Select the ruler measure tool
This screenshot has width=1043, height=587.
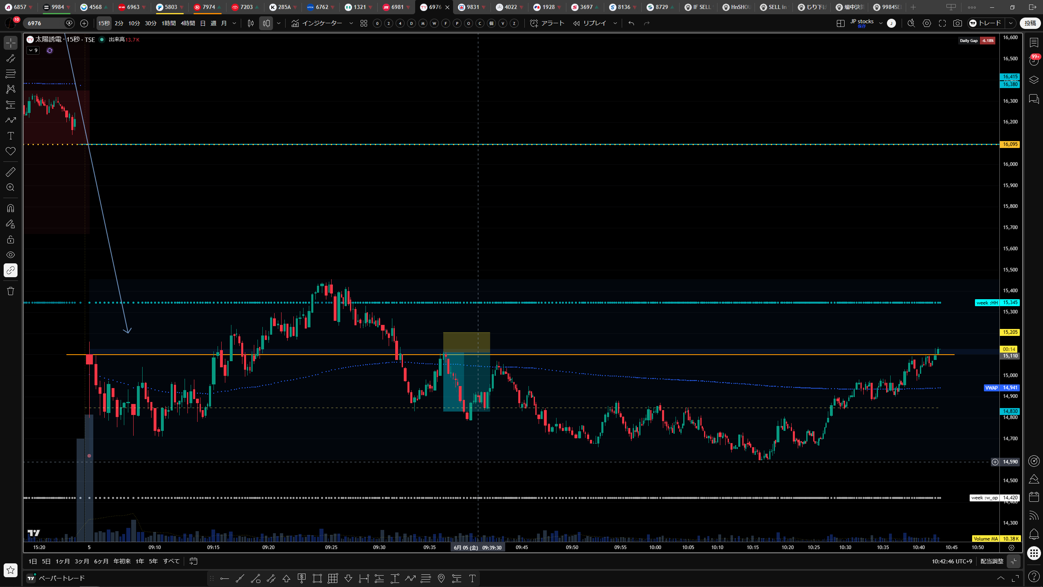tap(11, 172)
